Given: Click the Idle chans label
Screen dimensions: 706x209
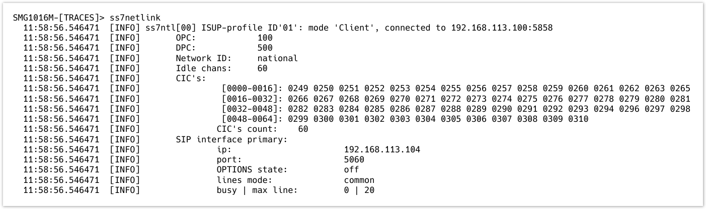Looking at the screenshot, I should click(203, 68).
